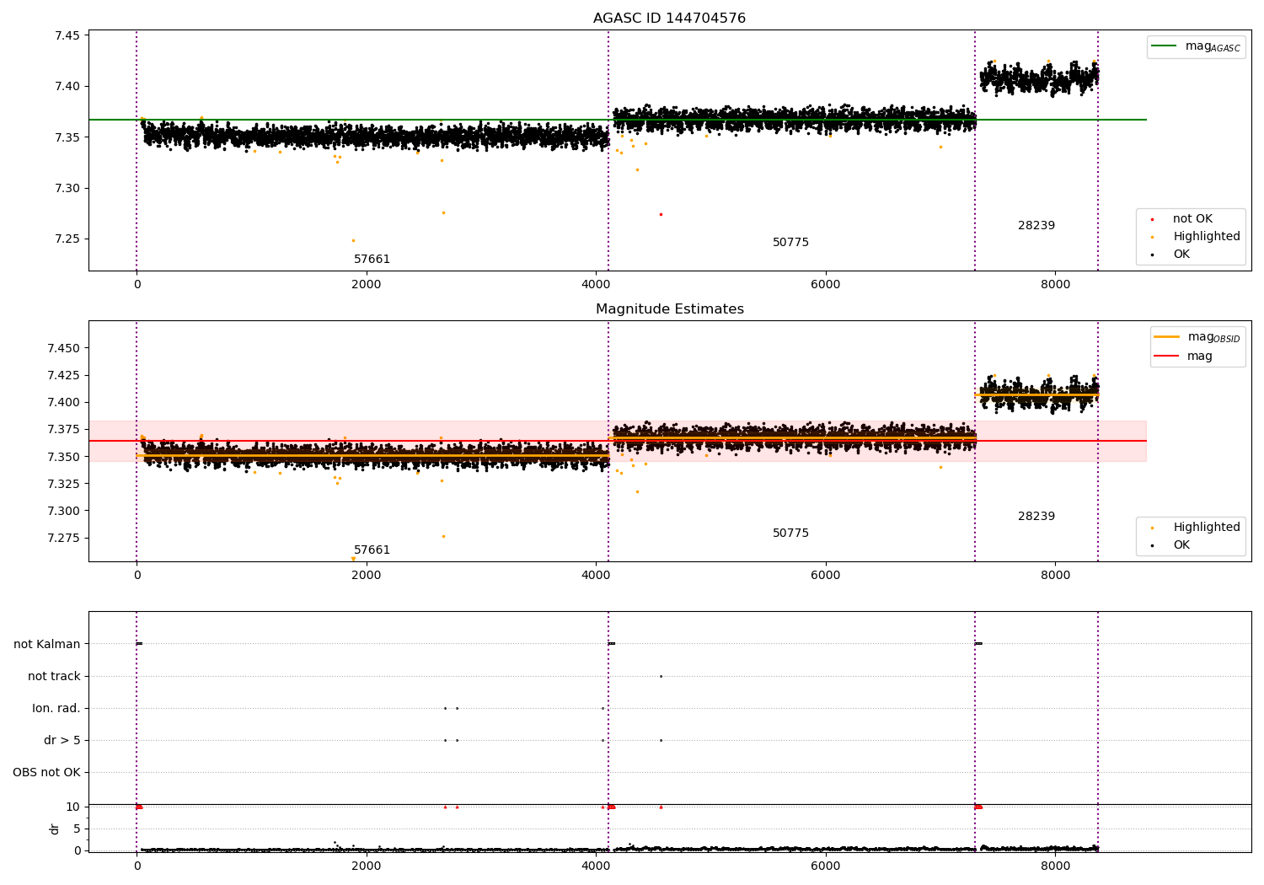Image resolution: width=1264 pixels, height=885 pixels.
Task: Click the '28239' annotation in the top plot
Action: click(1036, 226)
